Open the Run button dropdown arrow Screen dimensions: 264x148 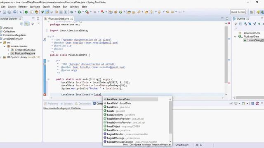(83, 12)
